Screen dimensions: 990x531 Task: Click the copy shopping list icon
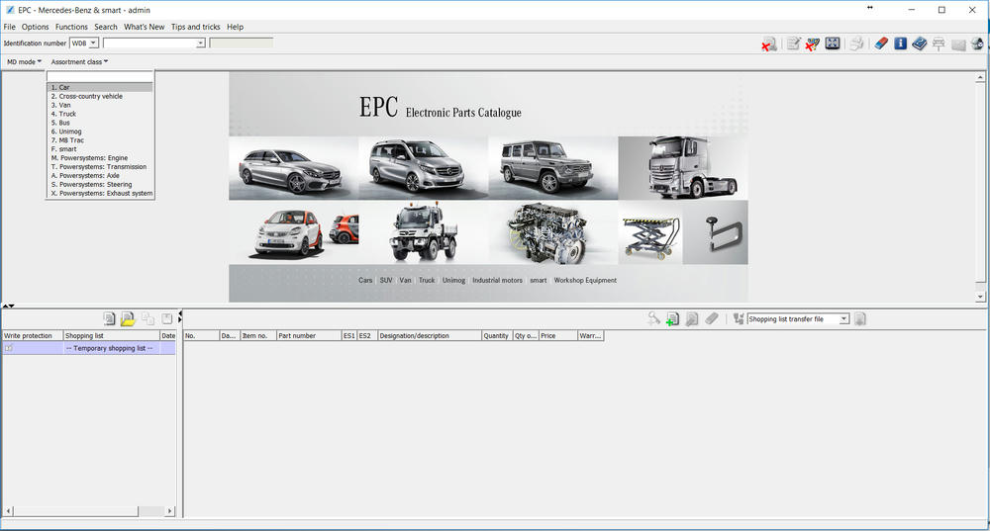pyautogui.click(x=148, y=318)
